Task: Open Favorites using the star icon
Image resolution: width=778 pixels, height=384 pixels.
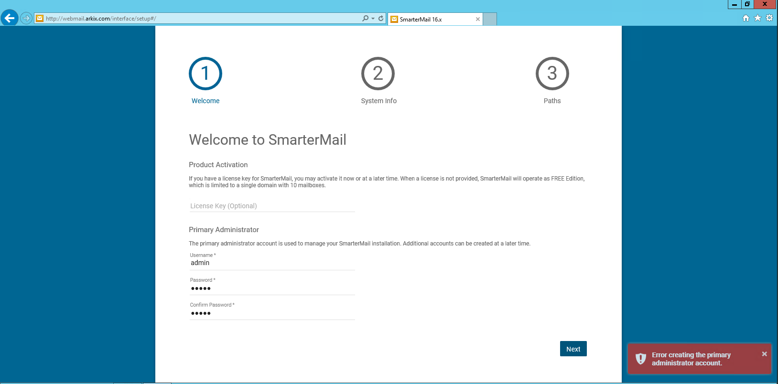Action: (757, 18)
